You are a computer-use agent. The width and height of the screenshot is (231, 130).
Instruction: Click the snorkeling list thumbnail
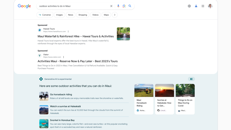(x=44, y=124)
